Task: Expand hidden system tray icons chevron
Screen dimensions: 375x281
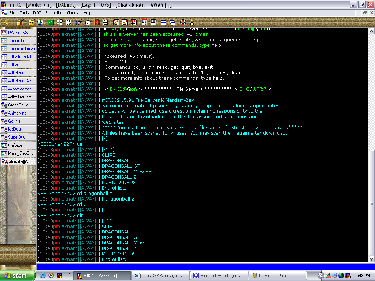Action: pos(321,276)
